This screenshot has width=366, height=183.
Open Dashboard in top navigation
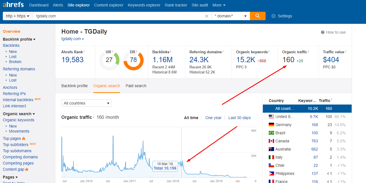(x=39, y=5)
